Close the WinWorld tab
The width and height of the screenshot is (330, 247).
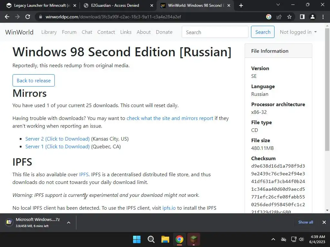(x=229, y=6)
